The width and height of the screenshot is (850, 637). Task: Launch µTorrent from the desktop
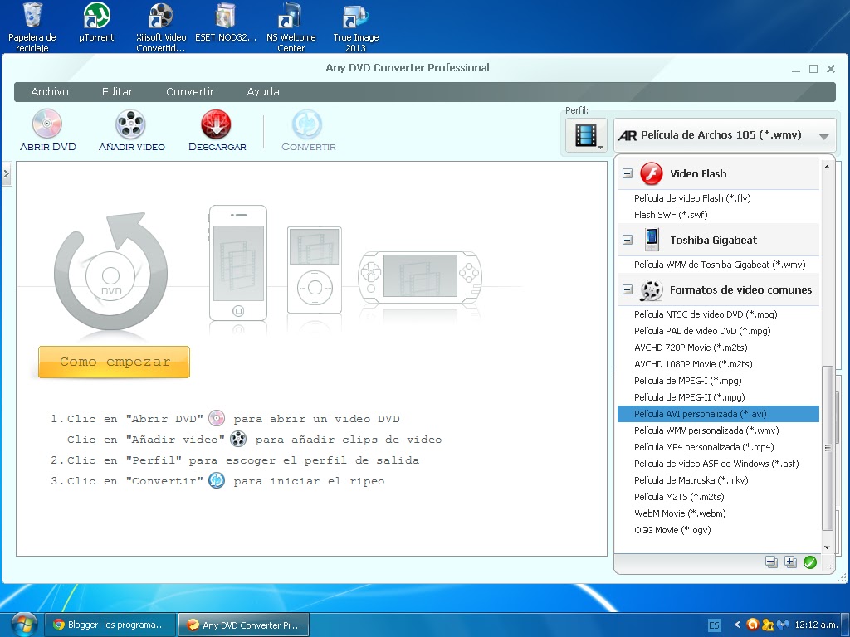coord(95,18)
